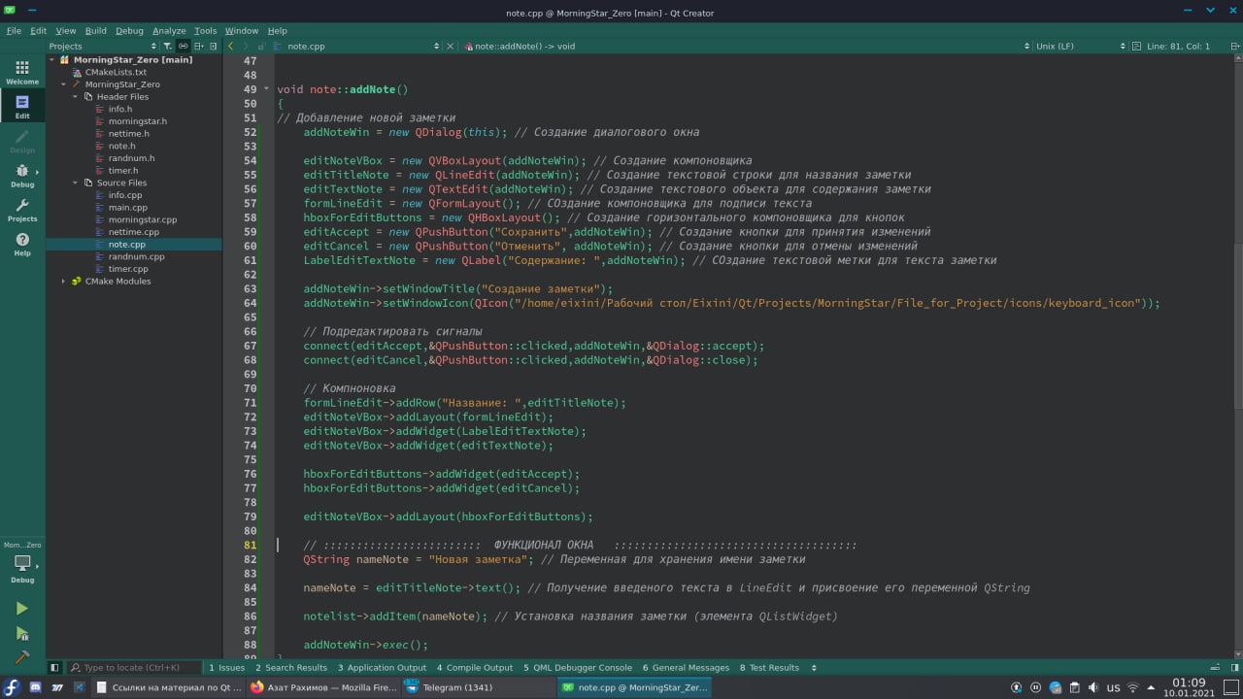Show the General Messages pane
The width and height of the screenshot is (1243, 699).
coord(686,668)
